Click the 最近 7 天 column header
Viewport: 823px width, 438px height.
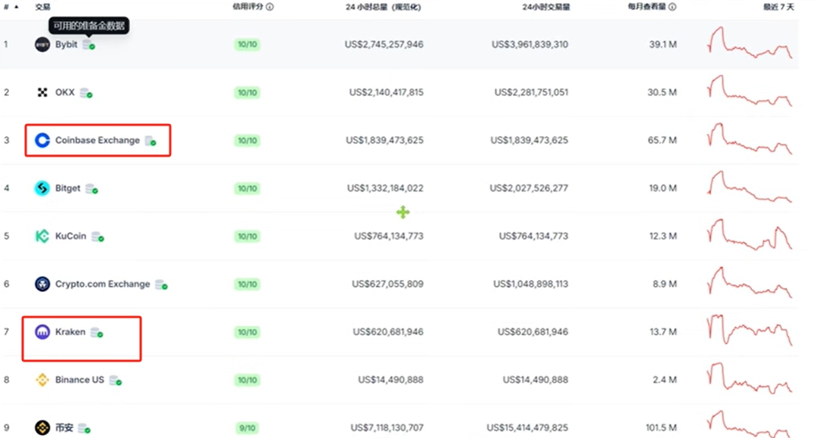(779, 7)
